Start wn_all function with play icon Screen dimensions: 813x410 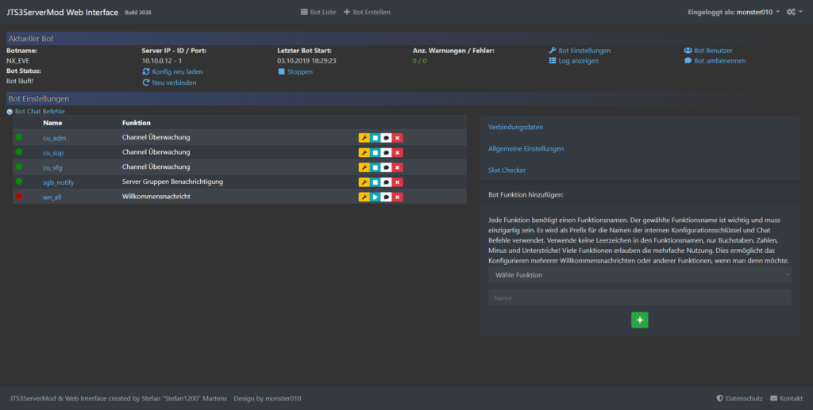[x=375, y=197]
